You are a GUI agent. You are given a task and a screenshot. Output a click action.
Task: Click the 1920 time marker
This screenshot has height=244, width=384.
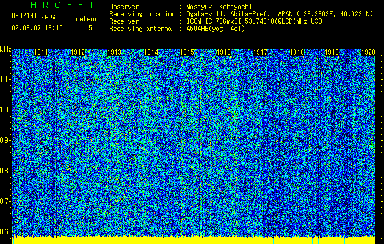pyautogui.click(x=368, y=52)
